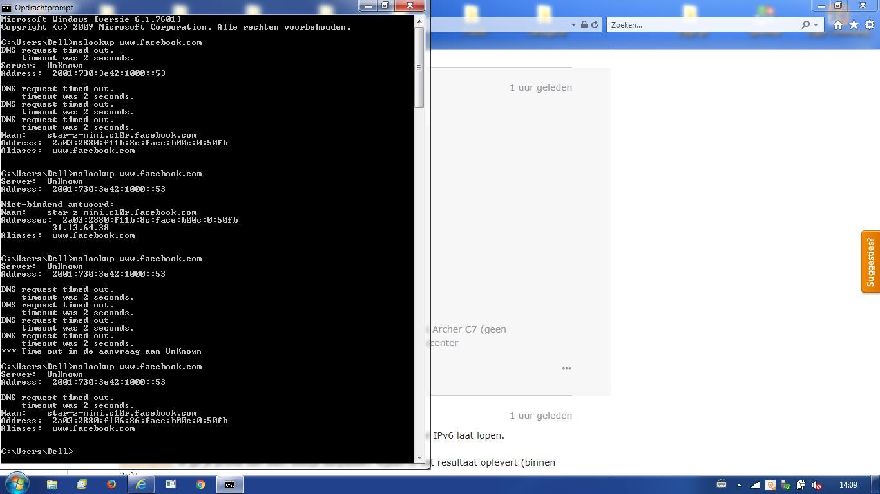880x494 pixels.
Task: Click the network signal strength tray icon
Action: [x=754, y=485]
